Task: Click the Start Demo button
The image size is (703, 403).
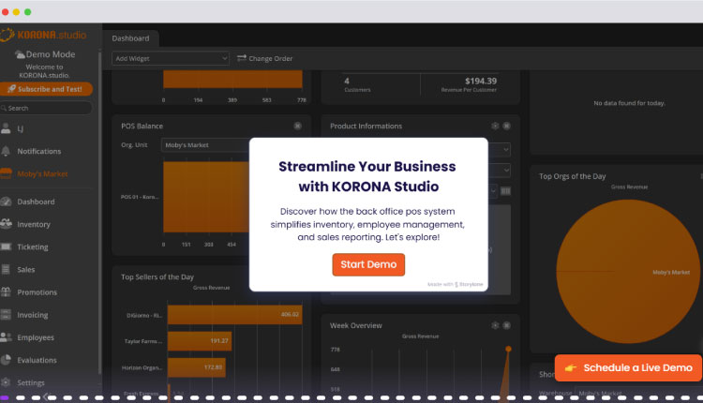Action: 368,264
